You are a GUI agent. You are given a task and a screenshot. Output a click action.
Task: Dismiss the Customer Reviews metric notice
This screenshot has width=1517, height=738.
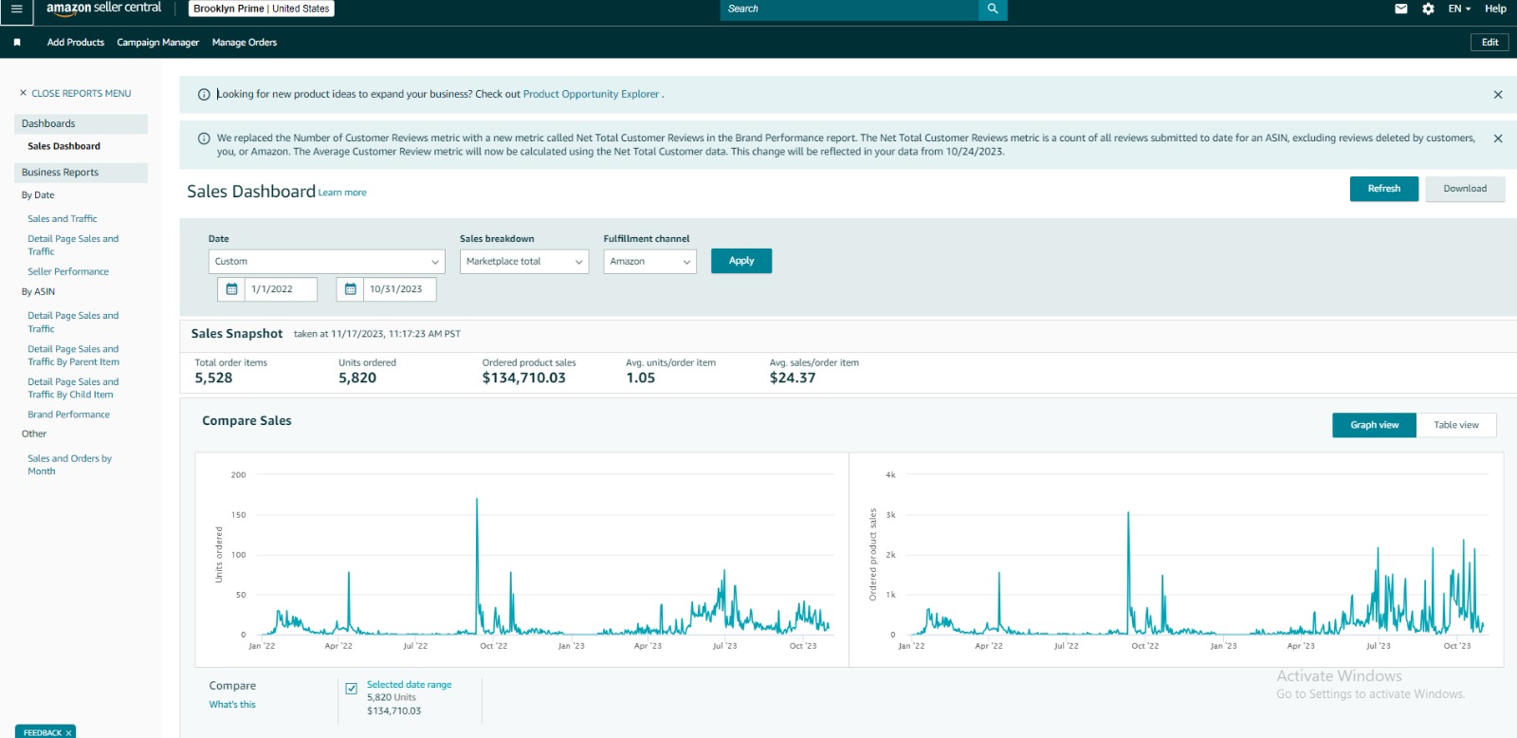click(1498, 138)
